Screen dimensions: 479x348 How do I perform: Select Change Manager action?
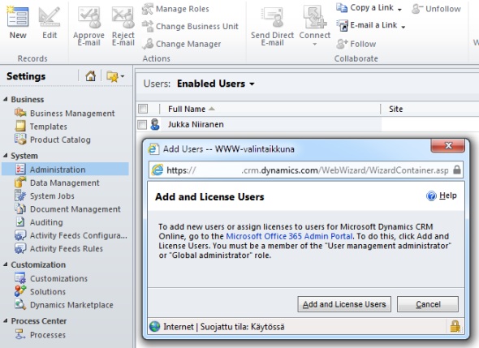pyautogui.click(x=182, y=44)
